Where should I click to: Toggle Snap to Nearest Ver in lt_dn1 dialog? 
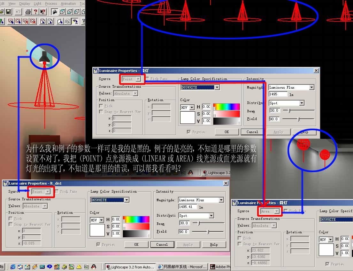click(11, 224)
